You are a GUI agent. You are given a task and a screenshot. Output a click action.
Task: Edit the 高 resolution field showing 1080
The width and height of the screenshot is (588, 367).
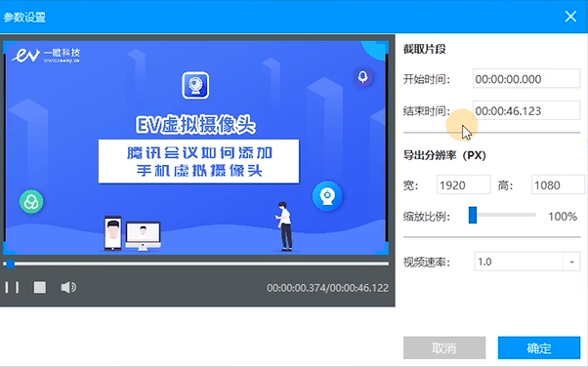tap(558, 184)
